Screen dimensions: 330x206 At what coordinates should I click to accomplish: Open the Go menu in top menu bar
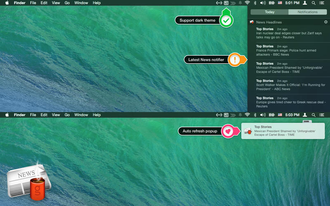pos(67,3)
